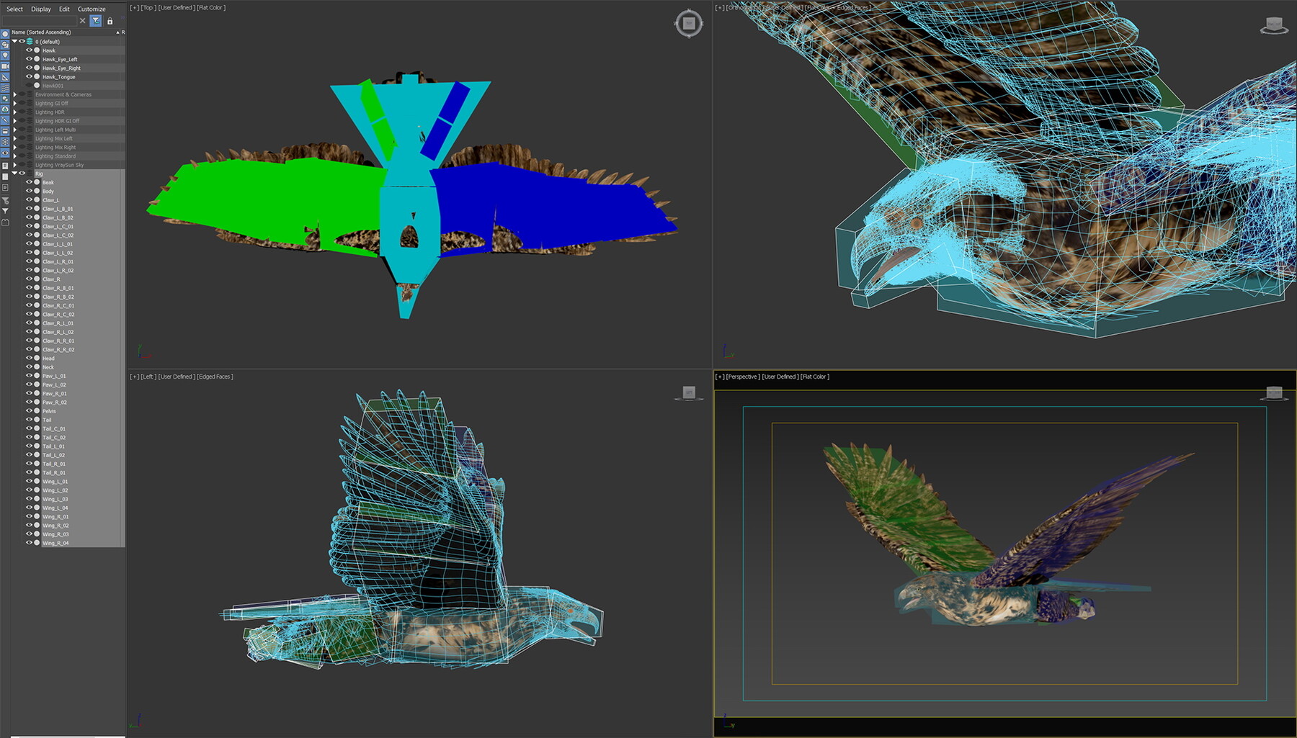Click the Display Helpers filter icon
Screen dimensions: 1297x738
pos(4,76)
